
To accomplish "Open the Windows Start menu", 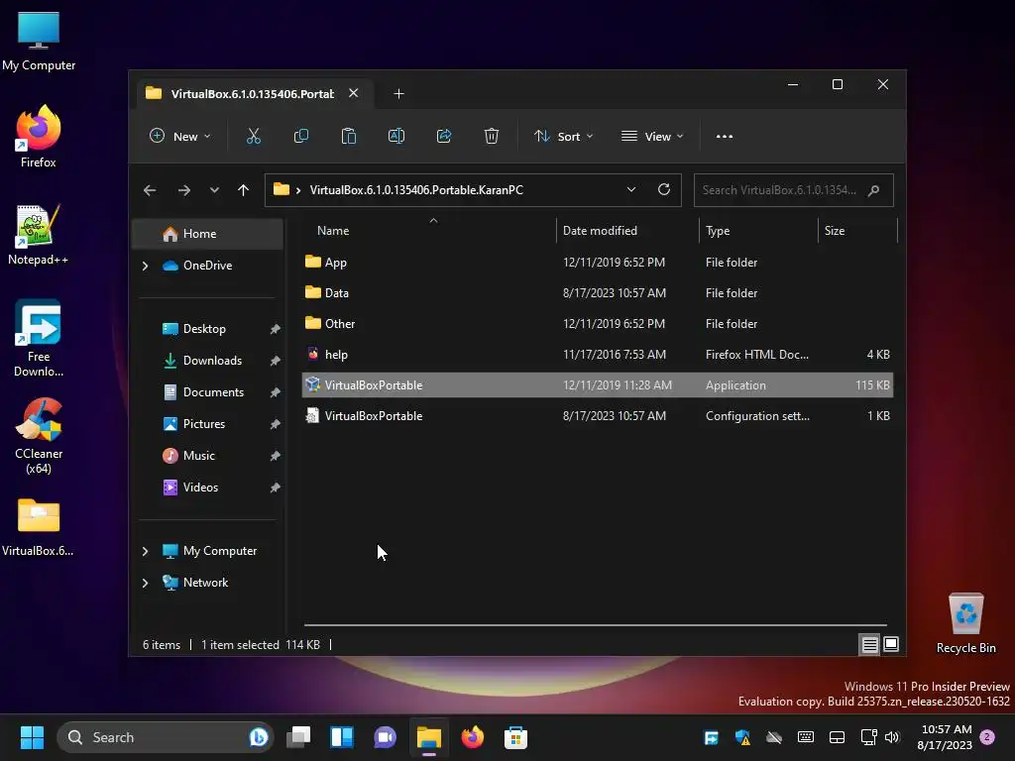I will (x=32, y=737).
